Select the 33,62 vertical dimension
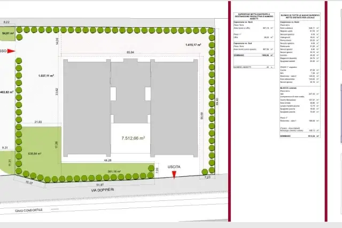 [x=57, y=91]
